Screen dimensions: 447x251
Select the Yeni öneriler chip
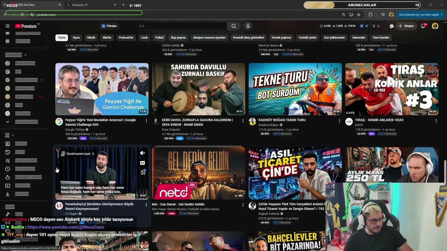pyautogui.click(x=381, y=38)
